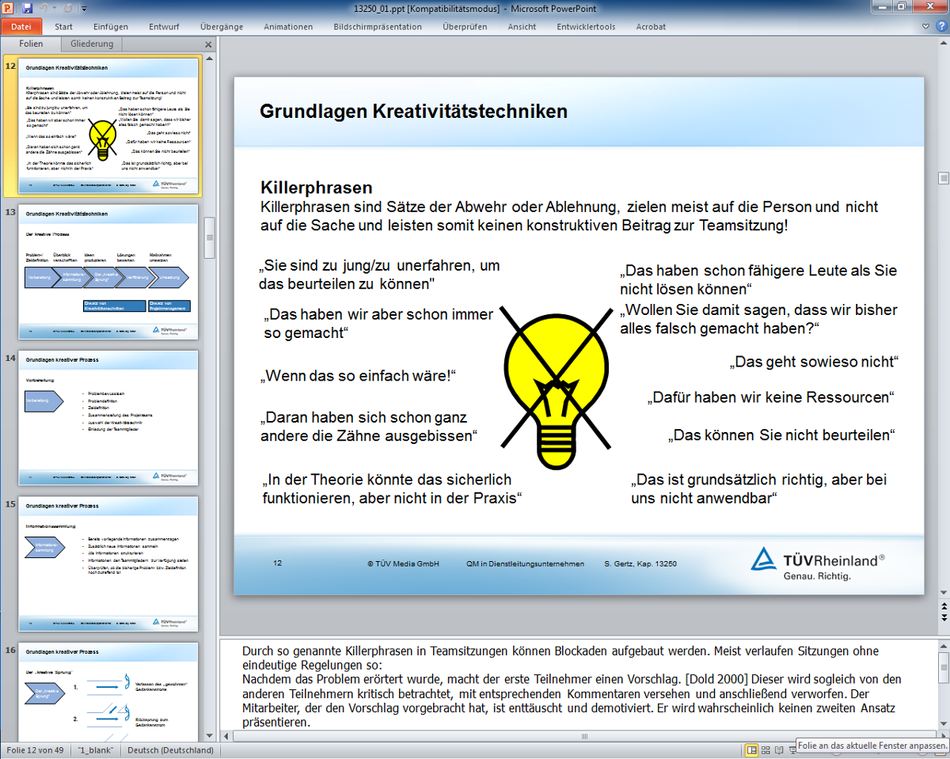
Task: Select slide 16 thumbnail in the pane
Action: click(108, 691)
